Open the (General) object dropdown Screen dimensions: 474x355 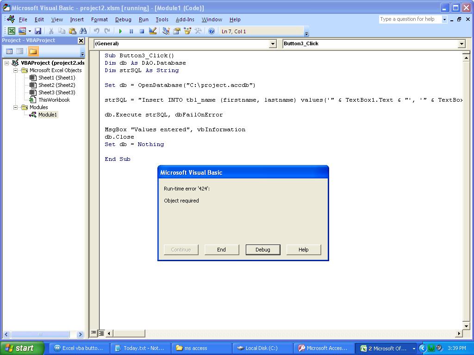click(x=273, y=44)
